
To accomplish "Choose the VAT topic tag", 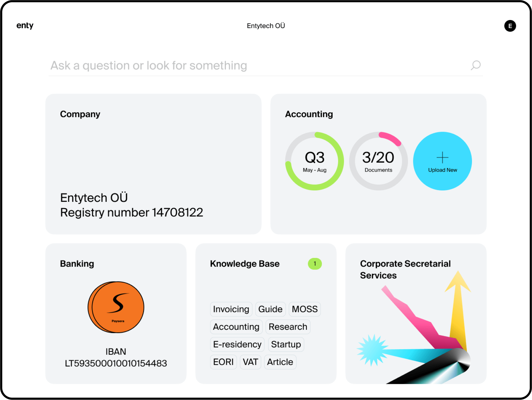I will pyautogui.click(x=250, y=362).
